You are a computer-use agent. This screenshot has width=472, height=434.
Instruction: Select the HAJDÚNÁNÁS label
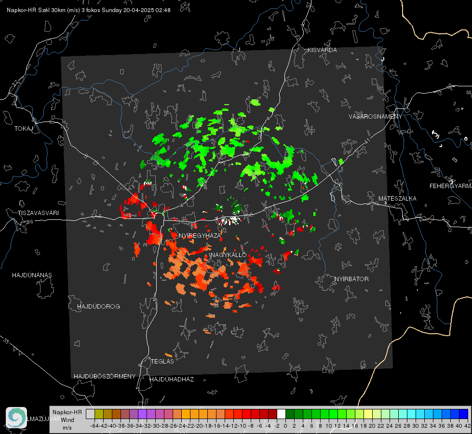pos(32,275)
